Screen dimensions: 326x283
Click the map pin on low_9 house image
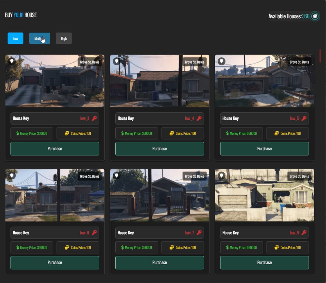pyautogui.click(x=221, y=176)
